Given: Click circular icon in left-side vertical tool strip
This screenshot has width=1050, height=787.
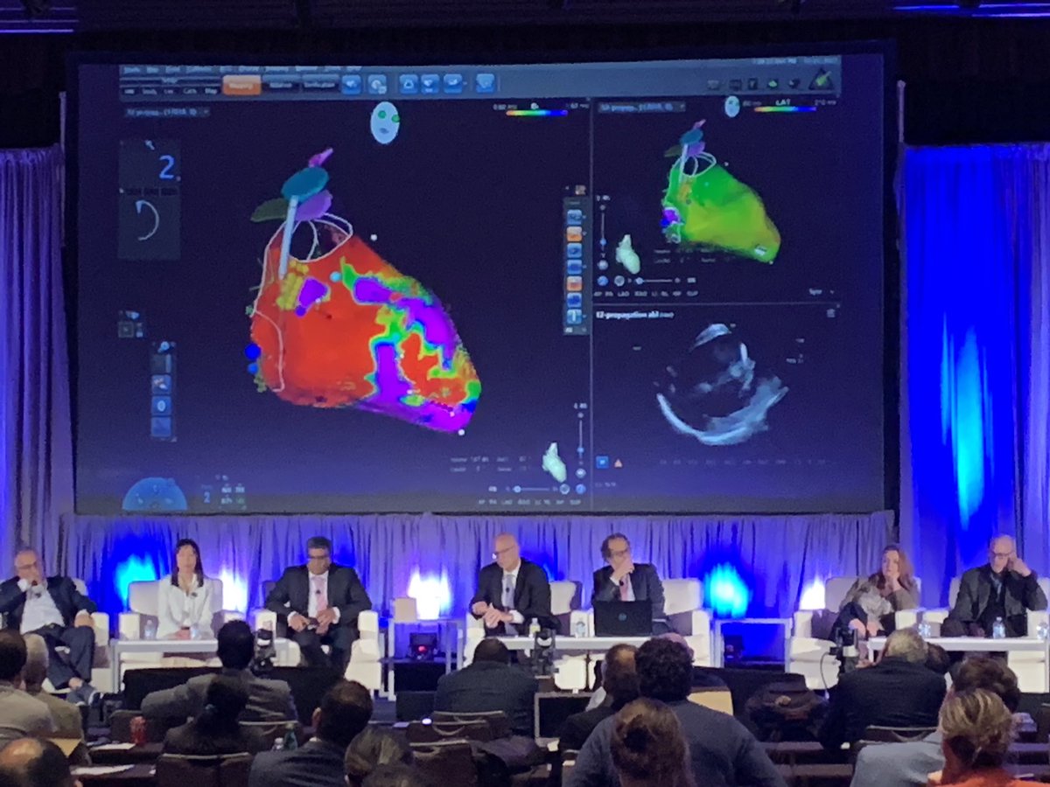Looking at the screenshot, I should point(162,405).
